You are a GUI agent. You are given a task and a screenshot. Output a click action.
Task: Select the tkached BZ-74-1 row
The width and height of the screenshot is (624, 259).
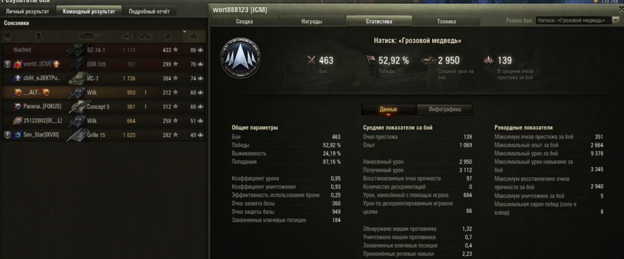pos(104,50)
